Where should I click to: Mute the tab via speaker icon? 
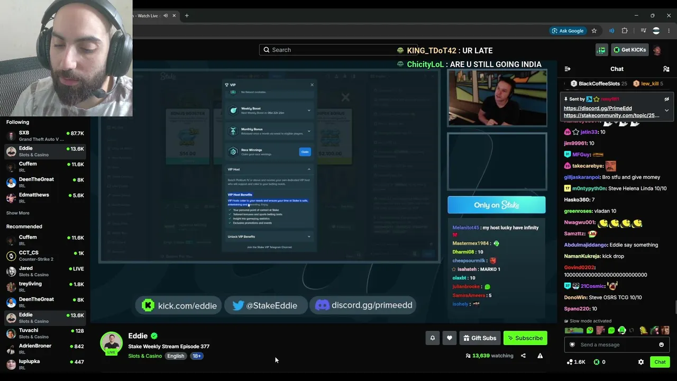click(x=166, y=16)
